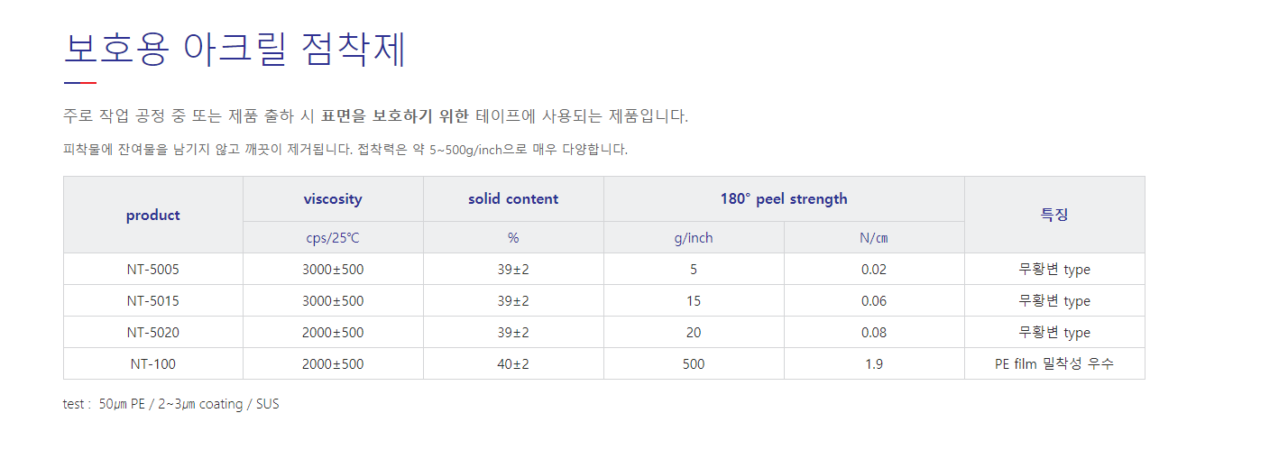This screenshot has width=1288, height=450.
Task: Click the cps/25℃ unit subheader
Action: pos(333,238)
